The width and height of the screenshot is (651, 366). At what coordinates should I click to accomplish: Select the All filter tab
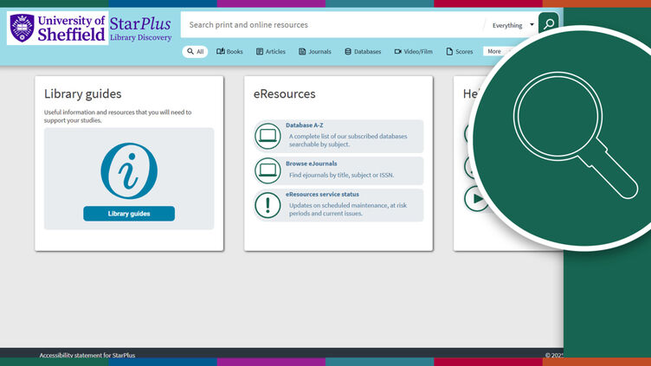tap(196, 52)
